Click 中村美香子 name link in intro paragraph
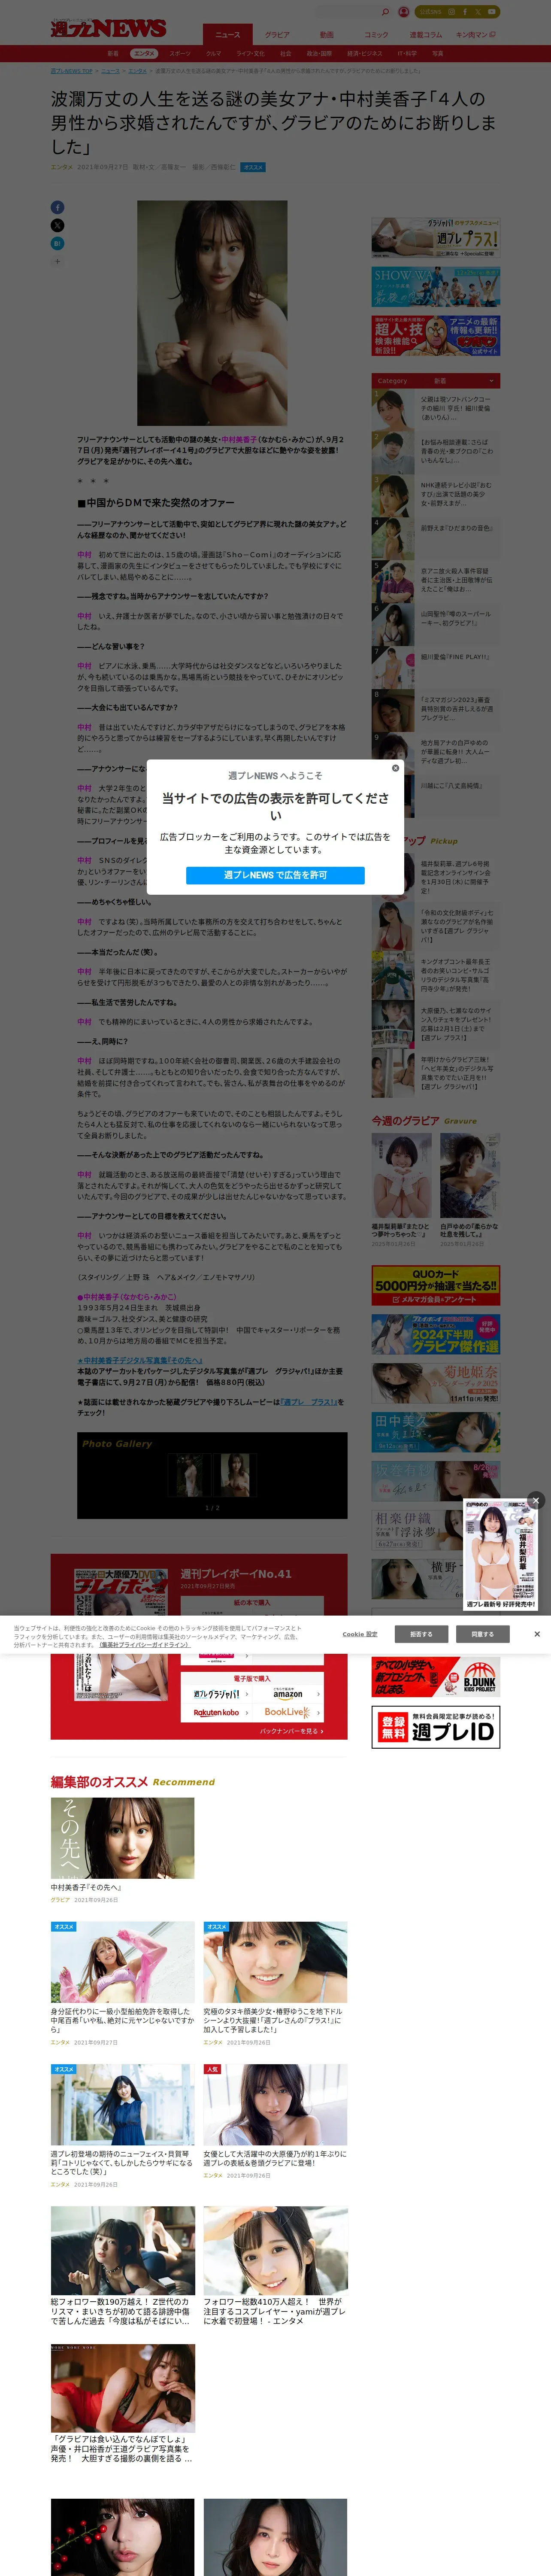551x2576 pixels. 239,439
